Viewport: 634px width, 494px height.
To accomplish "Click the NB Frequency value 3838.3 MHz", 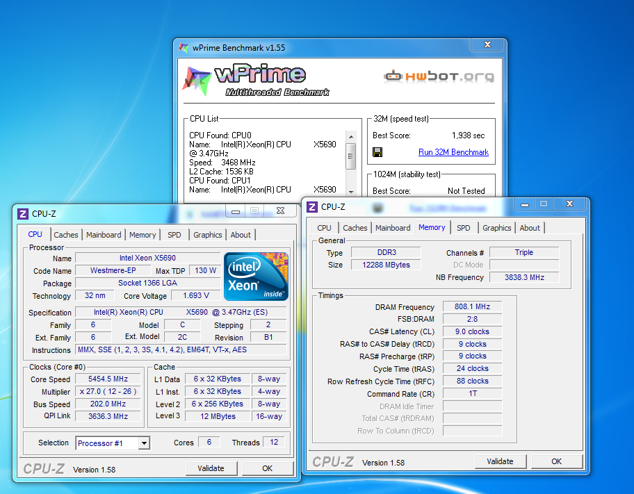I will (x=524, y=277).
